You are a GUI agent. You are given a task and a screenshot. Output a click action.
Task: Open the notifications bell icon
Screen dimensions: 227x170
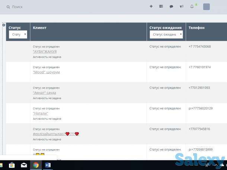[x=192, y=7]
